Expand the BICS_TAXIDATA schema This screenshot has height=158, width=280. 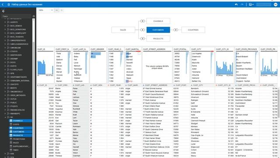click(5, 37)
